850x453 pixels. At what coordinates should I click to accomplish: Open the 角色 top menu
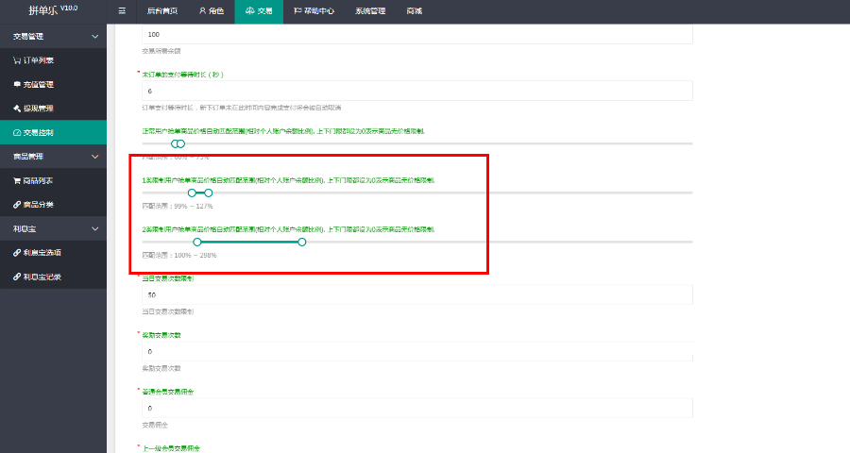pyautogui.click(x=212, y=10)
